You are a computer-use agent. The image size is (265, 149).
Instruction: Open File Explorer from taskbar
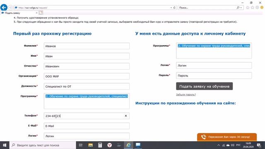(90, 145)
